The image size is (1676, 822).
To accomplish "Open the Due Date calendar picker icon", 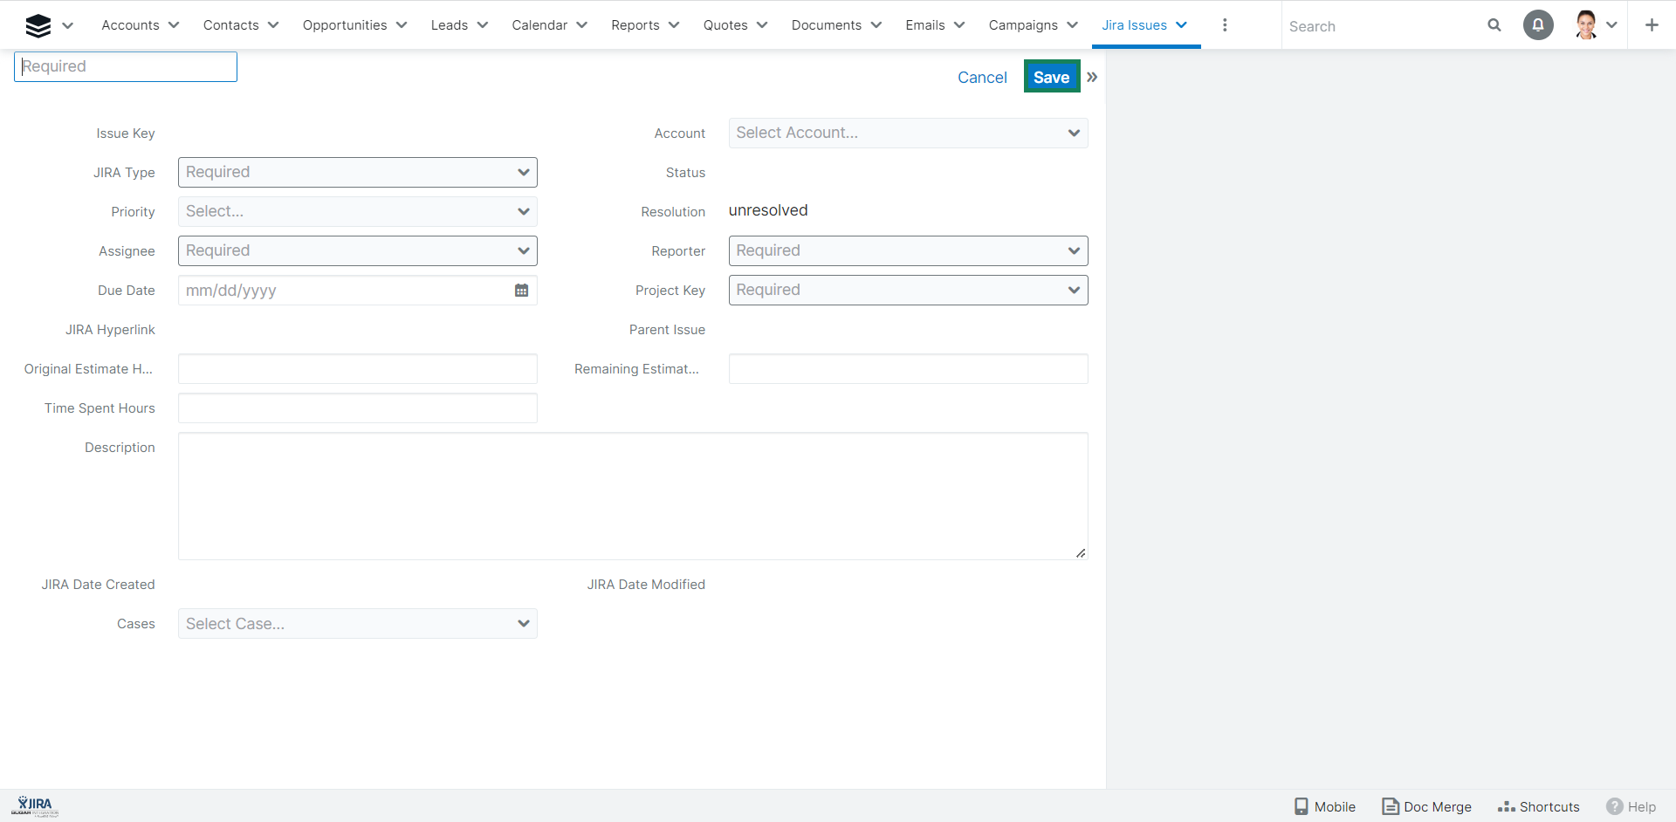I will [521, 291].
